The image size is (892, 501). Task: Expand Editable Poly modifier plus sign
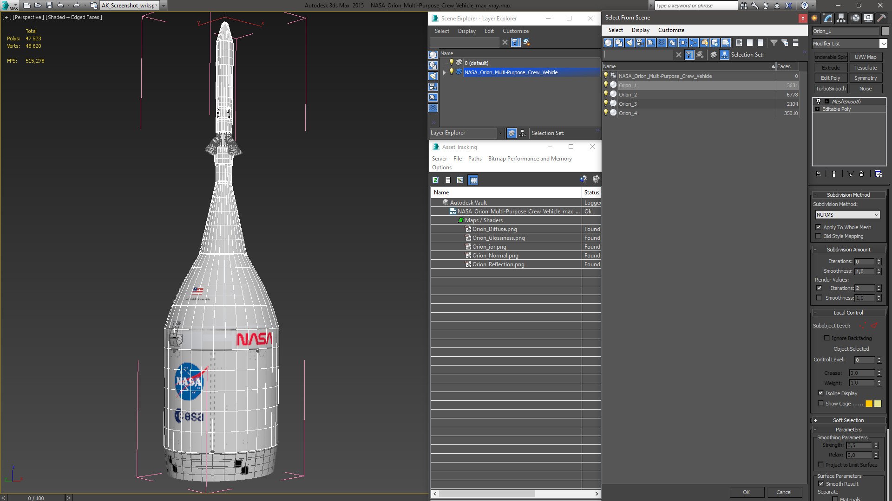818,109
